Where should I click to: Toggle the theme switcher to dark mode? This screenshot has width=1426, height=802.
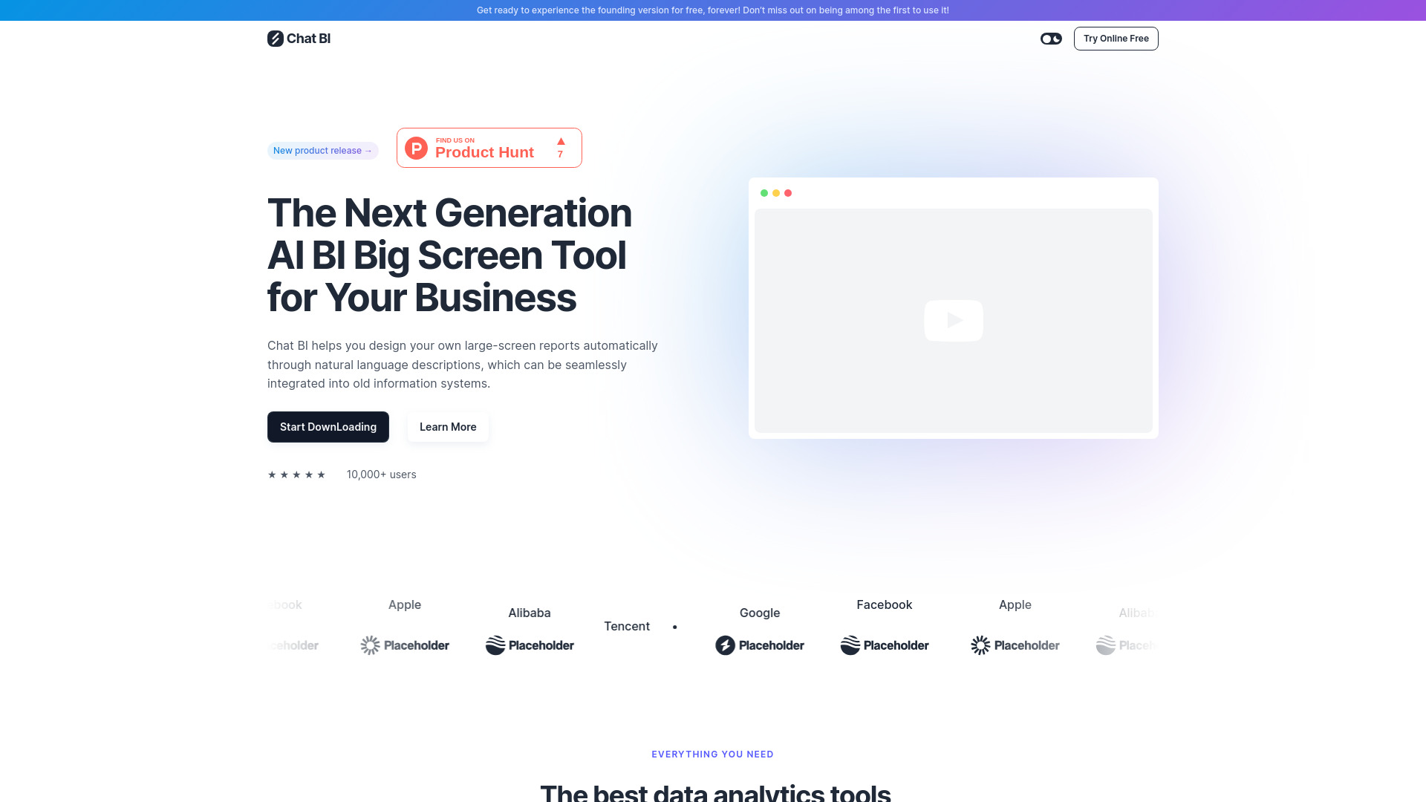click(1051, 38)
